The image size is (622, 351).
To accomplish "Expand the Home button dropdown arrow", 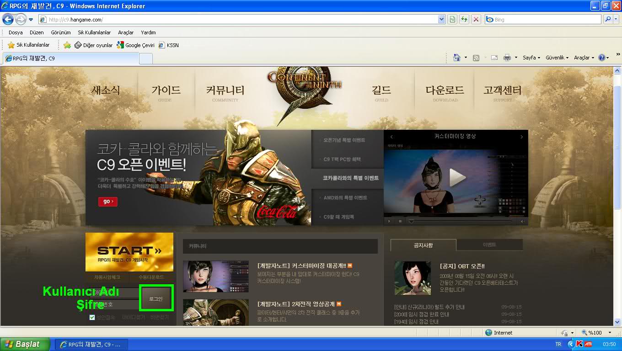I will [466, 58].
